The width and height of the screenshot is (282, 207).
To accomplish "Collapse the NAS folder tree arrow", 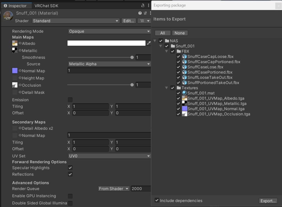I will coord(155,41).
